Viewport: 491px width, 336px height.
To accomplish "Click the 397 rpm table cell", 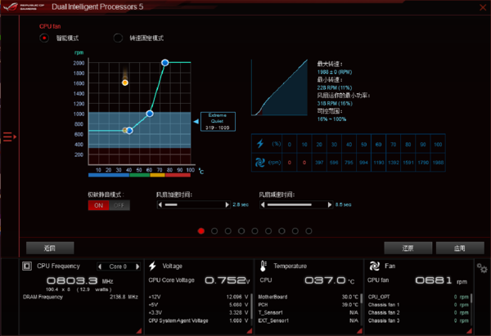I will point(319,163).
